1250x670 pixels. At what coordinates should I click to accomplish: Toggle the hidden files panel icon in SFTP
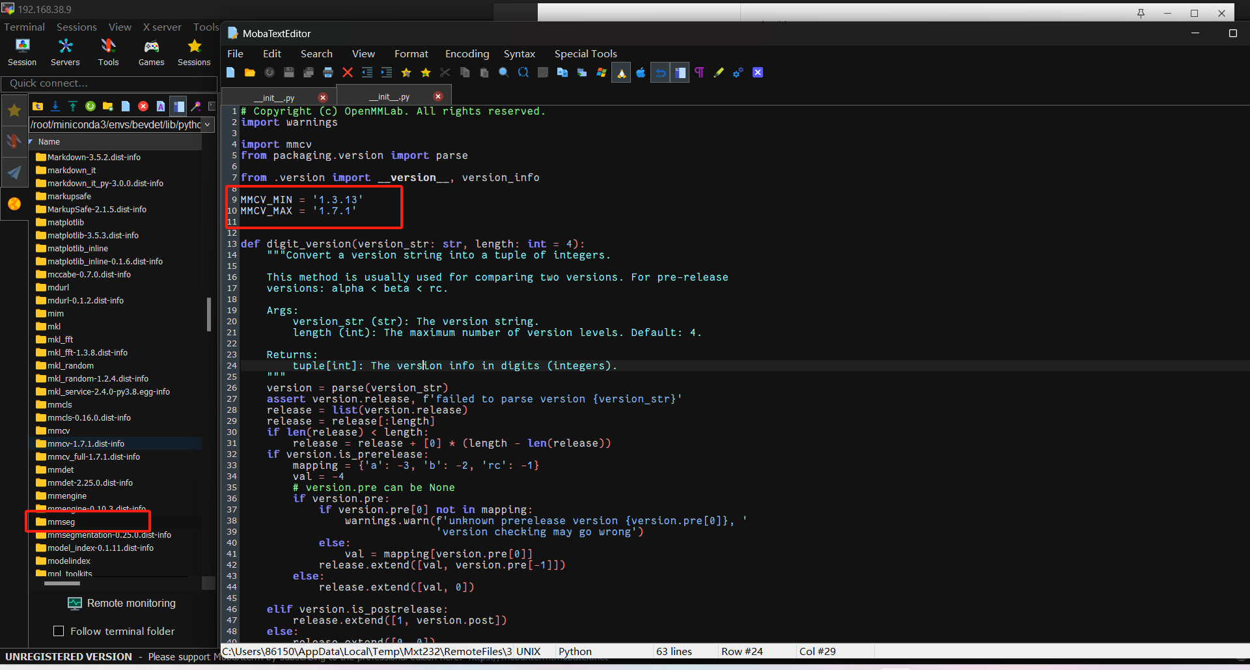(x=178, y=106)
